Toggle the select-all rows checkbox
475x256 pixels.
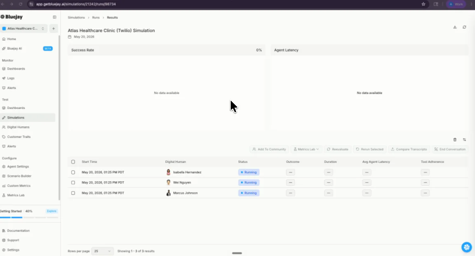[73, 162]
